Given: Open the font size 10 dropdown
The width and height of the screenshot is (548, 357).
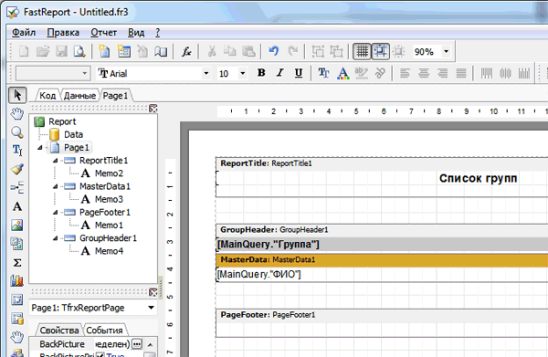Looking at the screenshot, I should pos(242,73).
